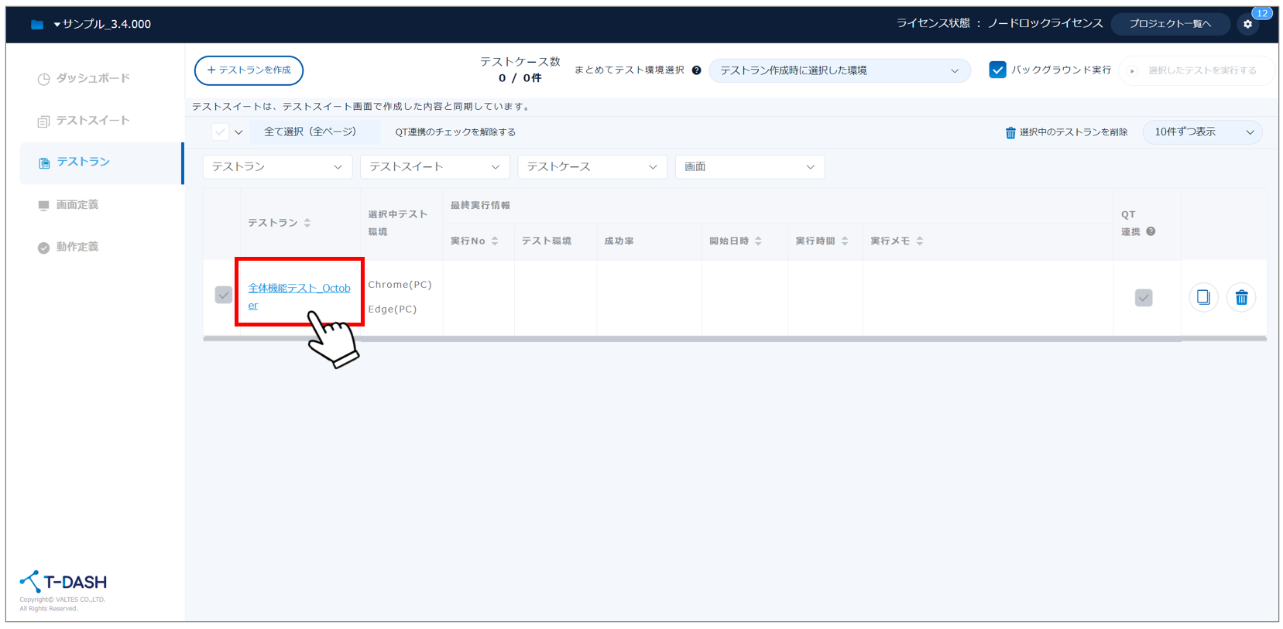Click the copy test run icon
The height and width of the screenshot is (629, 1283).
coord(1203,297)
